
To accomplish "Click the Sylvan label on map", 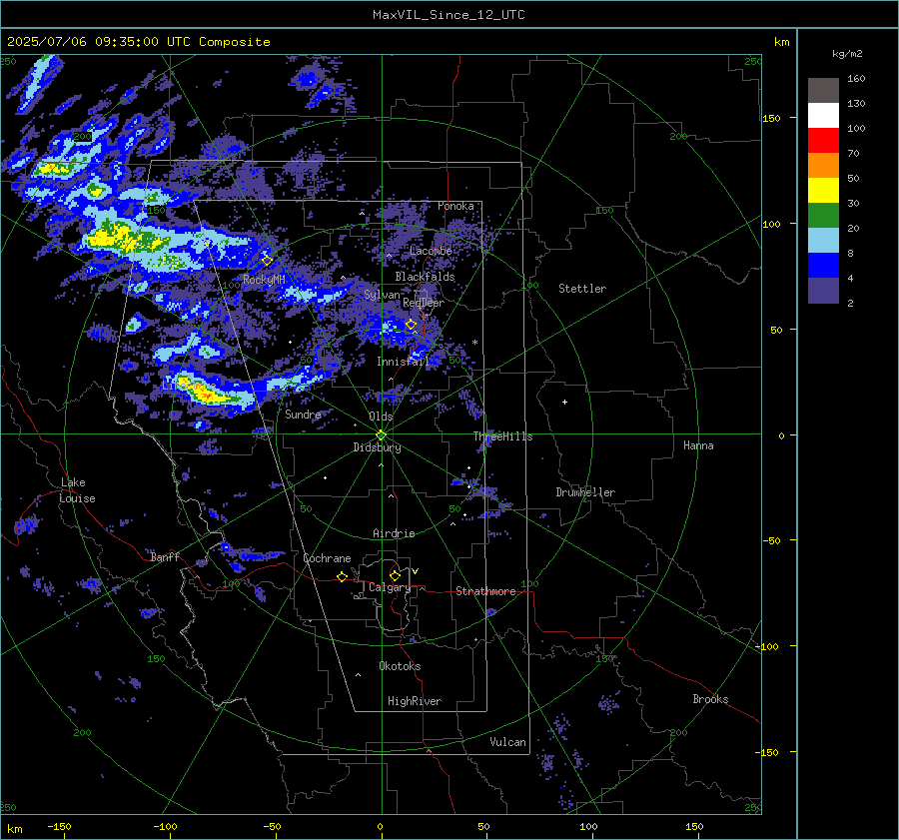I will 382,296.
